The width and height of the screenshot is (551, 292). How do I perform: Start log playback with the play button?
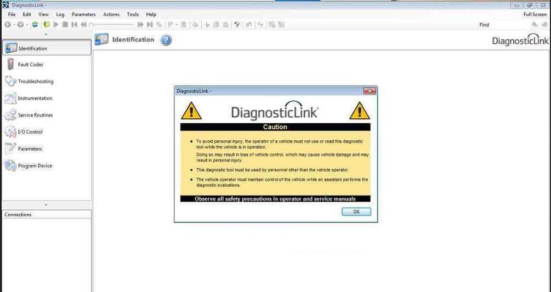[56, 25]
